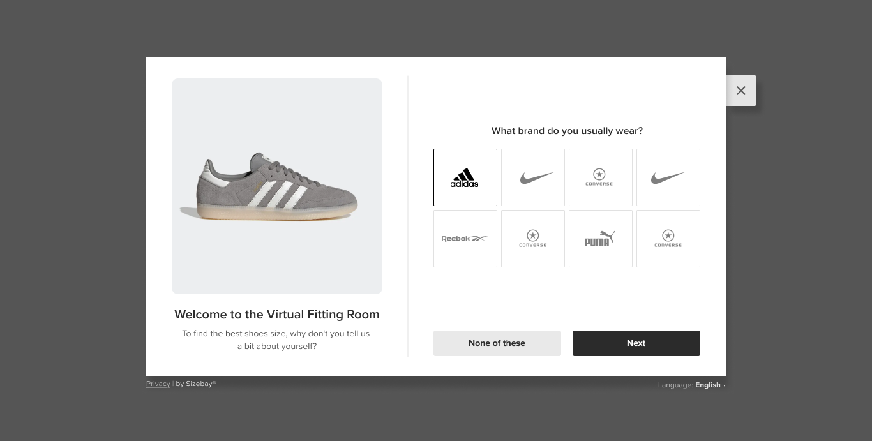Click the 'by Sizebay' text
This screenshot has height=441, width=872.
(195, 384)
